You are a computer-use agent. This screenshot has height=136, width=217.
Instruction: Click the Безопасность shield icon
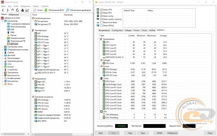[5, 75]
